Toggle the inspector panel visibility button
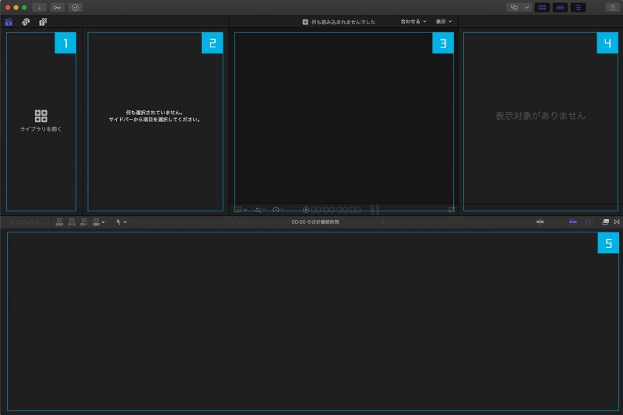The height and width of the screenshot is (415, 623). [578, 8]
